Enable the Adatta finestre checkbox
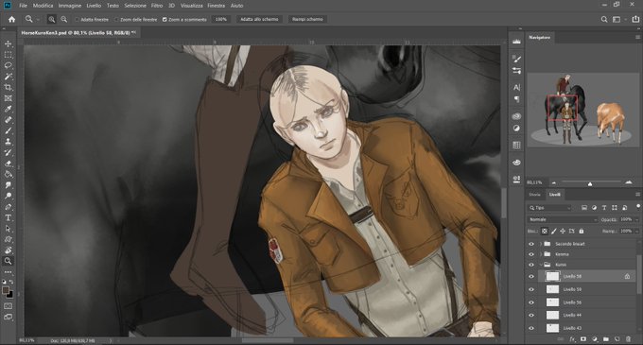 click(x=77, y=19)
